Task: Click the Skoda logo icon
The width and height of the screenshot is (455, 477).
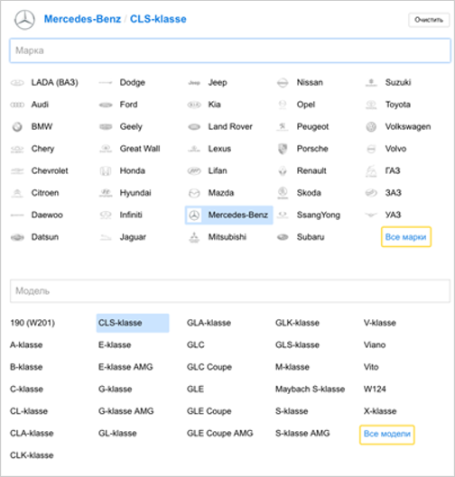Action: tap(283, 193)
